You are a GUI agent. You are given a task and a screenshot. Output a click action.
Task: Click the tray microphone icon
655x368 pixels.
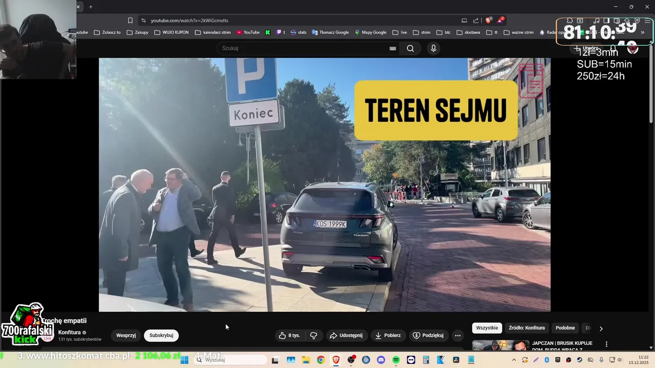pyautogui.click(x=601, y=360)
